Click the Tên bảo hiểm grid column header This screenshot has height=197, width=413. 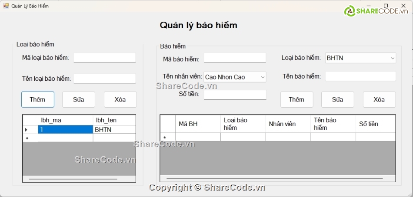pos(333,124)
